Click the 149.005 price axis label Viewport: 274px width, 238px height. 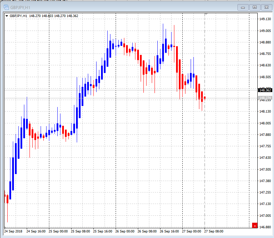pyautogui.click(x=265, y=31)
